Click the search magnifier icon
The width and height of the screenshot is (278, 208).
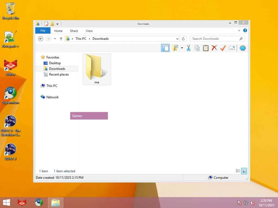click(x=241, y=38)
